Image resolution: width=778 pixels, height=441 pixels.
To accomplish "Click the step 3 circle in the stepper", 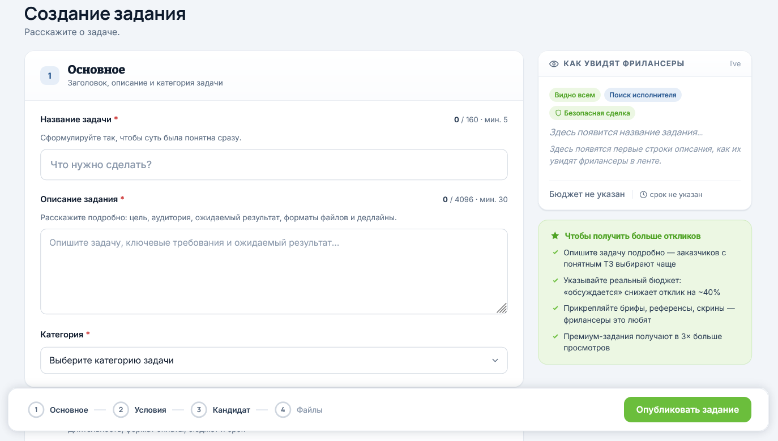I will click(x=199, y=410).
